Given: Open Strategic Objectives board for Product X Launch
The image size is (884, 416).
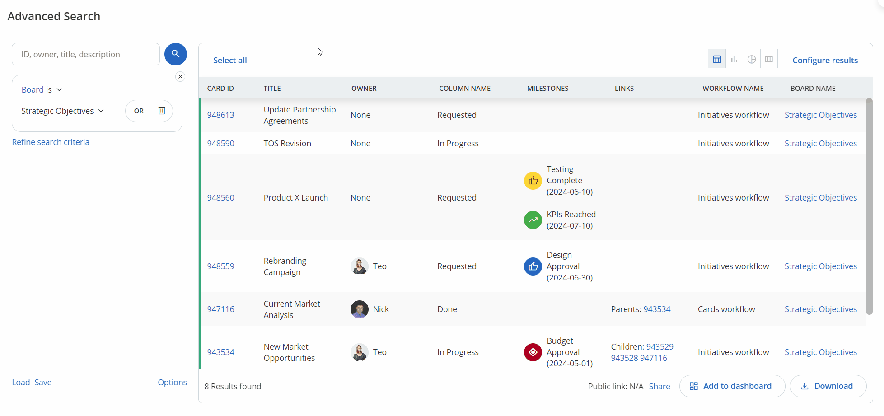Looking at the screenshot, I should pos(820,197).
